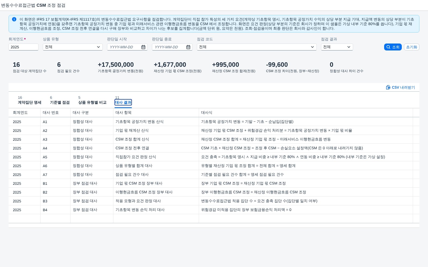Select the B1 reconciliation number cell
Image resolution: width=428 pixels, height=267 pixels.
56,183
